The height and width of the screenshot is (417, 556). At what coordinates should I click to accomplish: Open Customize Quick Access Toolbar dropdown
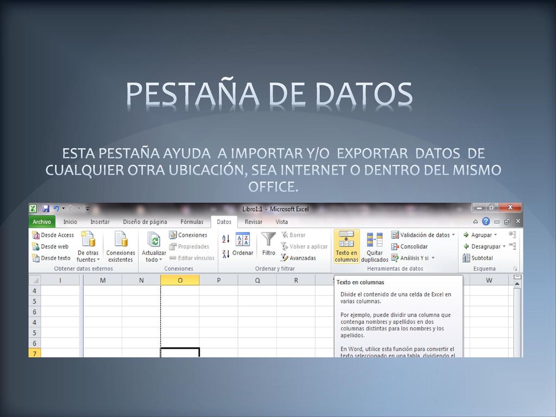point(87,209)
